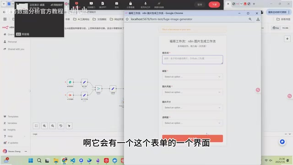Open the All Bookmarks folder
Image resolution: width=293 pixels, height=165 pixels.
pos(283,19)
